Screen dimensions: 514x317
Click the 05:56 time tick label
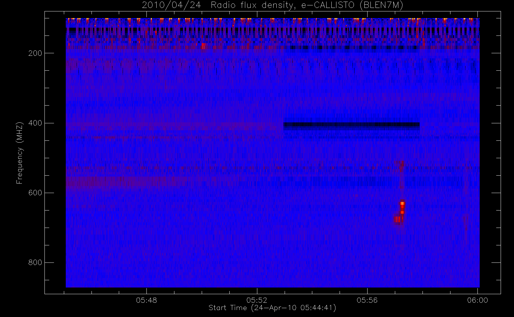[367, 300]
